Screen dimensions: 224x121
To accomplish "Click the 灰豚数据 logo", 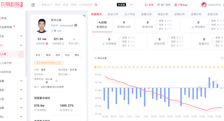I will click(12, 5).
